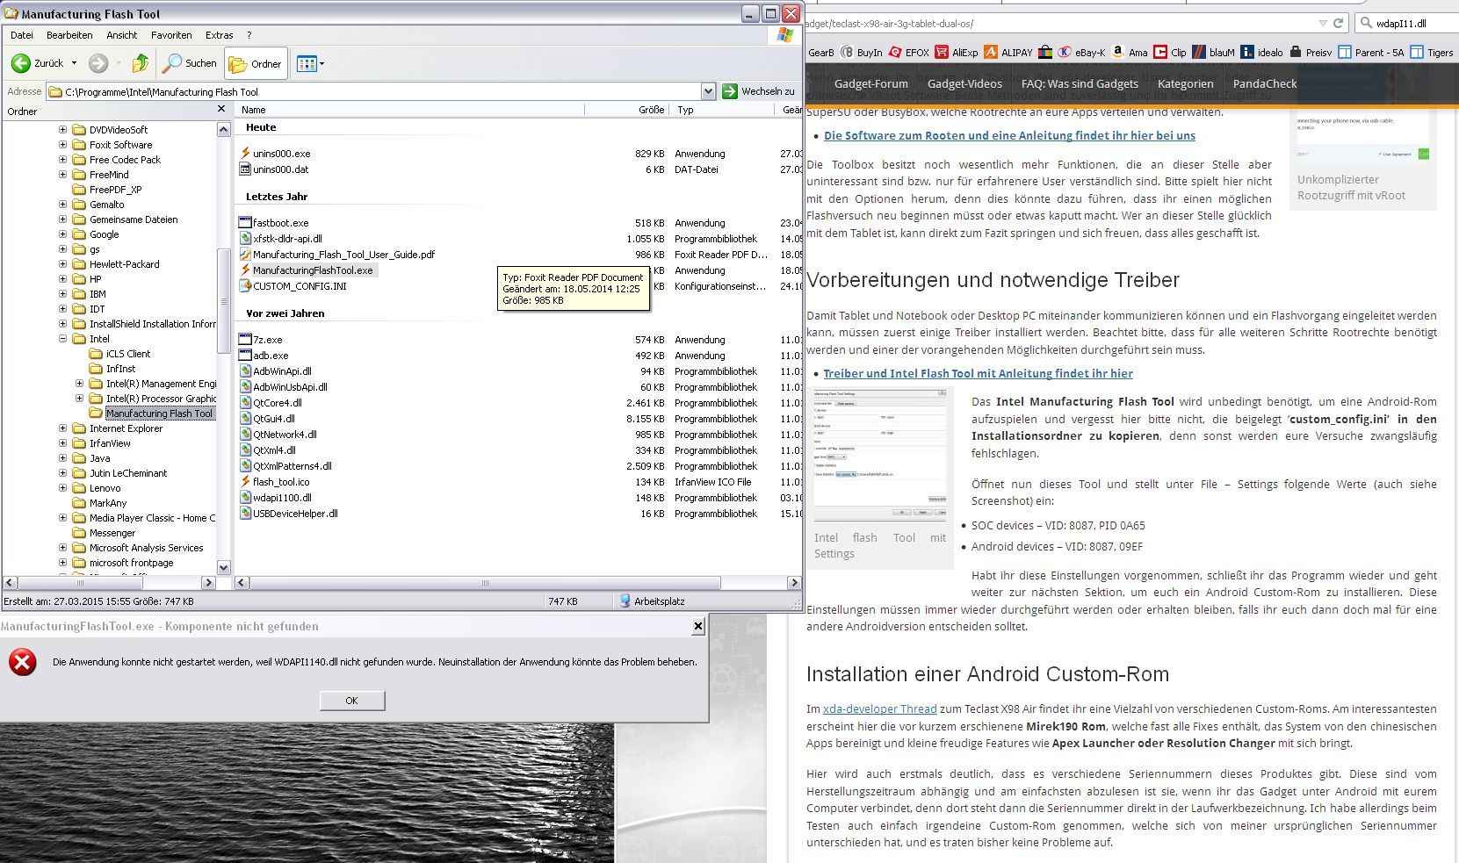Select AdbWinApi.dll file icon

click(x=246, y=371)
